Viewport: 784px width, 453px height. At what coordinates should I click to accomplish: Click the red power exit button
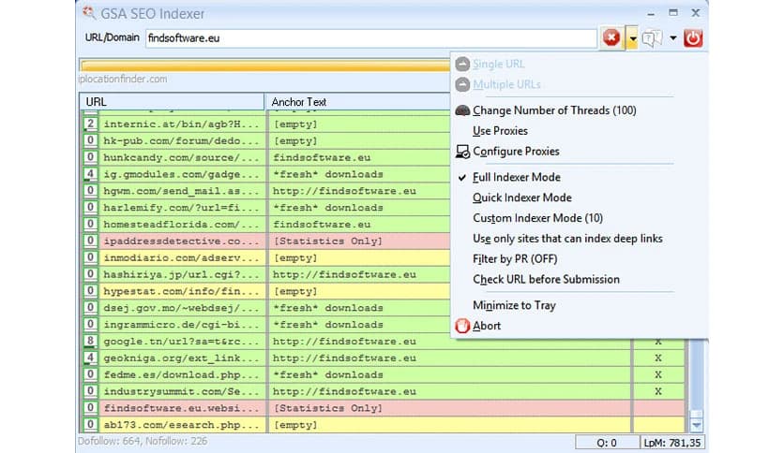tap(693, 38)
